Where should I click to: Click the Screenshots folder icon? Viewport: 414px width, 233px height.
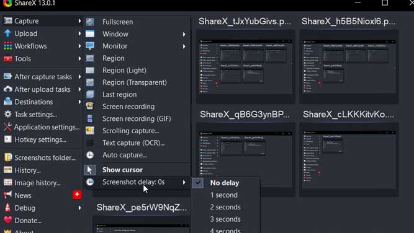[8, 157]
